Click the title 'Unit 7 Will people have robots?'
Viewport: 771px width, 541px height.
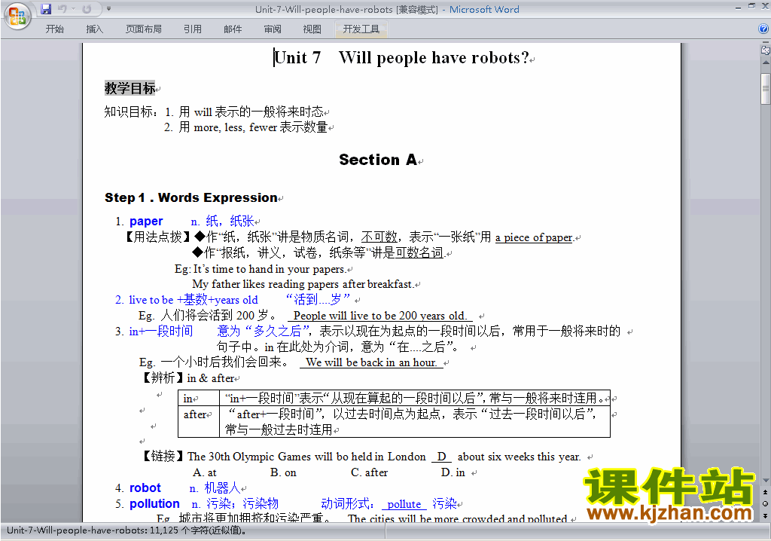[x=401, y=58]
